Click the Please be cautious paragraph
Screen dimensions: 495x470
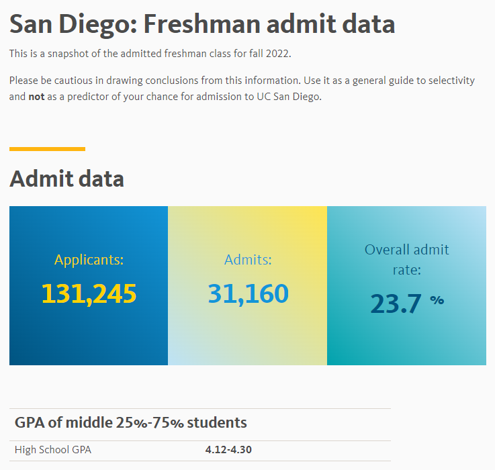click(242, 89)
